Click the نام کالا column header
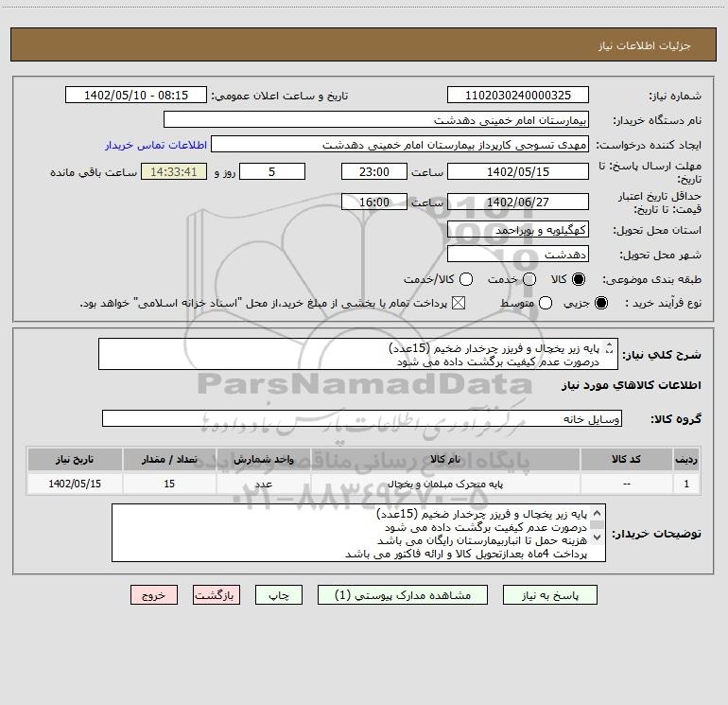Screen dimensions: 728x705 [x=445, y=459]
